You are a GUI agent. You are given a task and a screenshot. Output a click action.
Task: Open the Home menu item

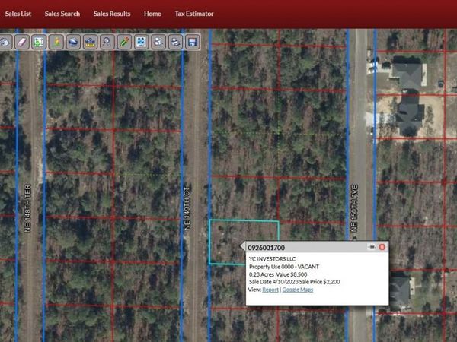click(x=152, y=14)
